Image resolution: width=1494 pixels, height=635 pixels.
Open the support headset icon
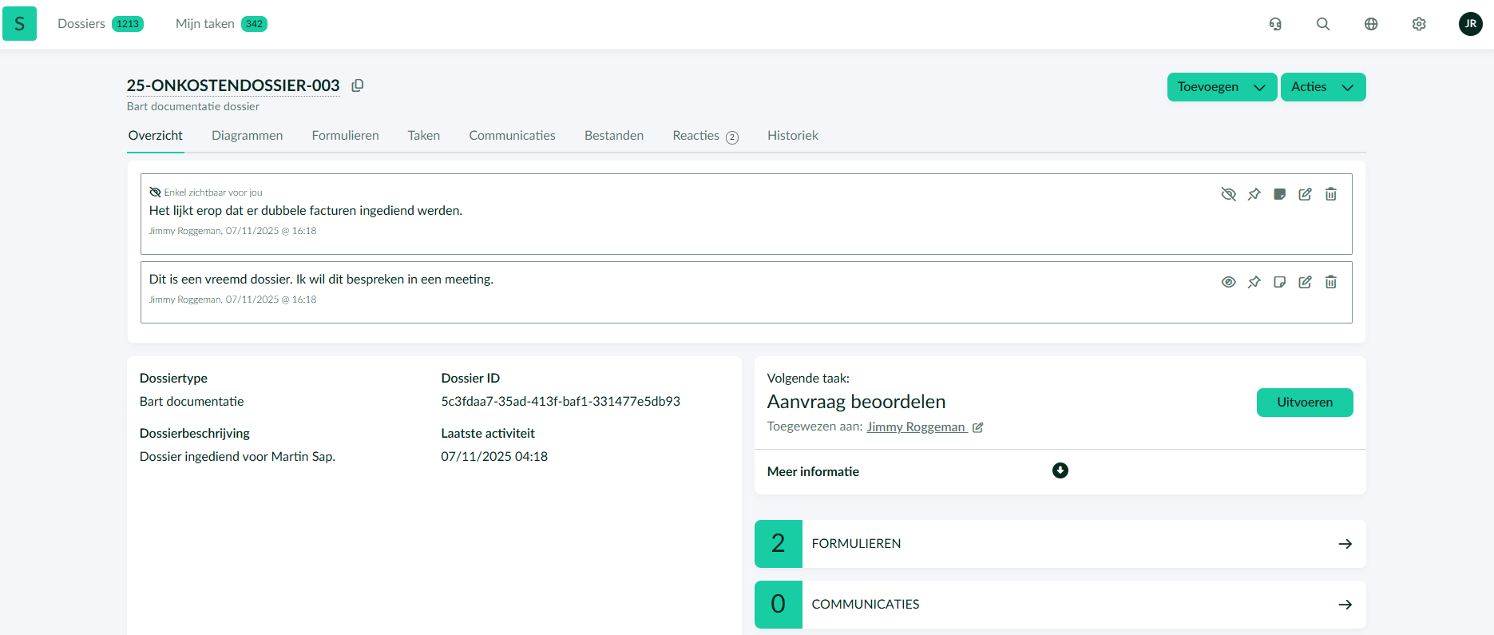tap(1275, 24)
